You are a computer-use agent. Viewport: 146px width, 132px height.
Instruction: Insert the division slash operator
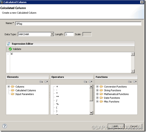click(x=57, y=100)
